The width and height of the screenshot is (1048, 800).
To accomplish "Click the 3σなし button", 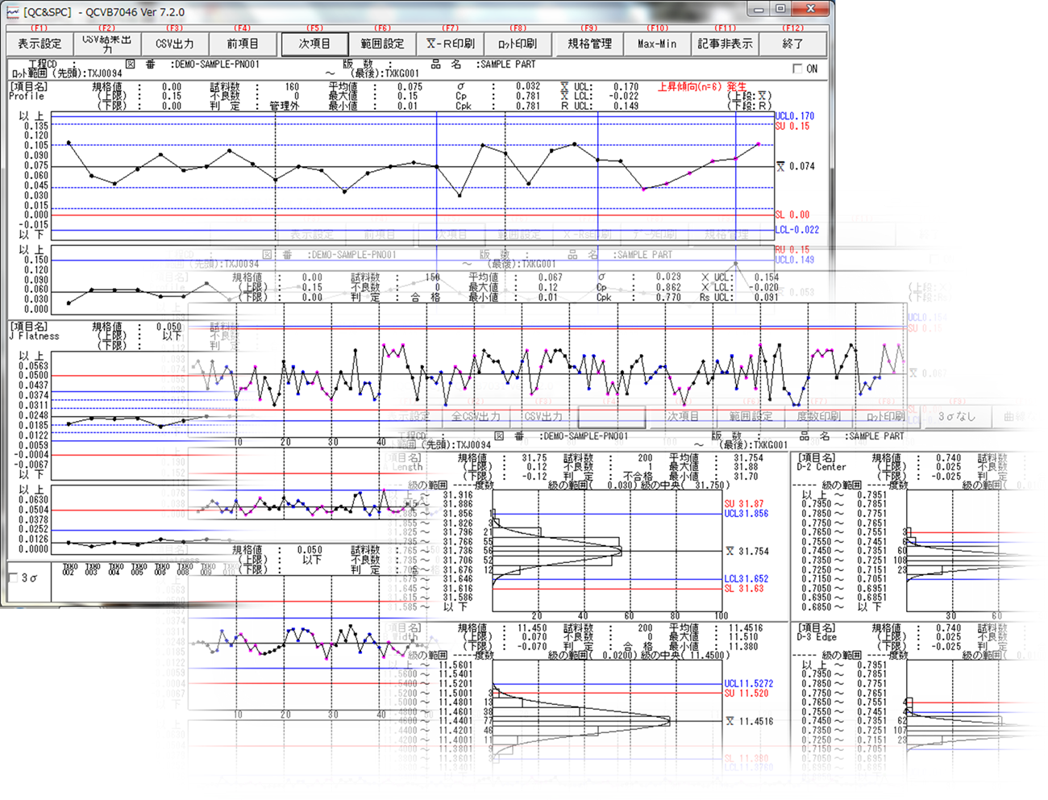I will click(x=956, y=417).
